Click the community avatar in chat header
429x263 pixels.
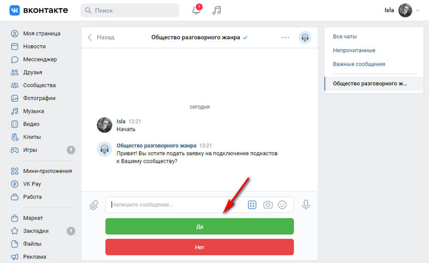305,37
